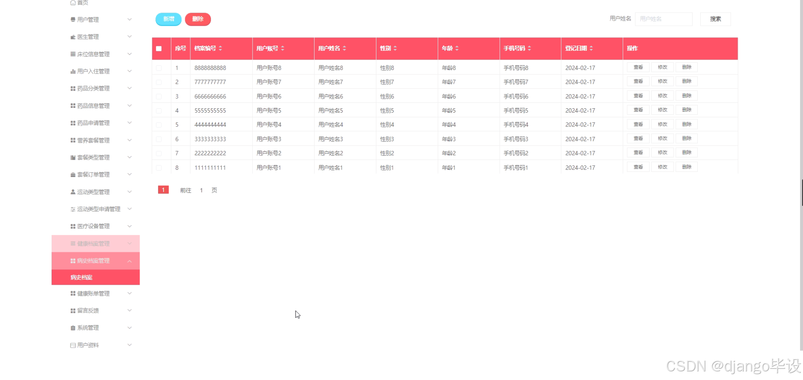
Task: Focus the 用户姓名 search input field
Action: (x=664, y=19)
